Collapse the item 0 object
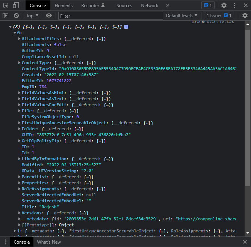This screenshot has width=251, height=247. click(15, 33)
